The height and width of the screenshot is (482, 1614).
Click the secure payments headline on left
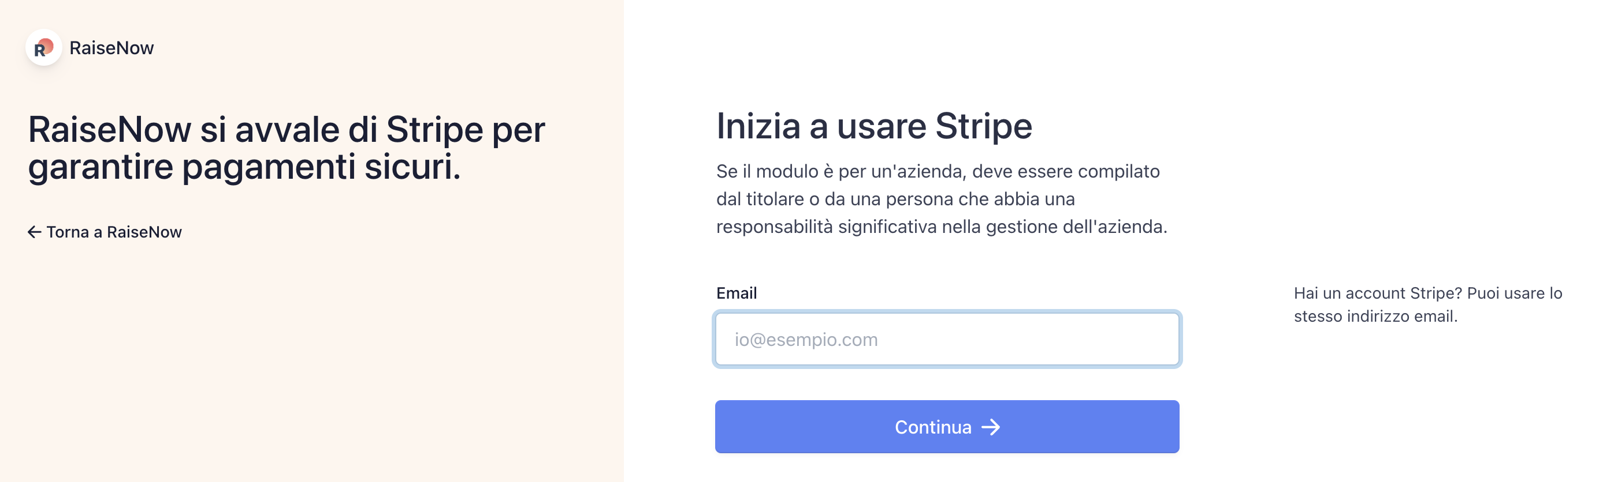coord(287,148)
